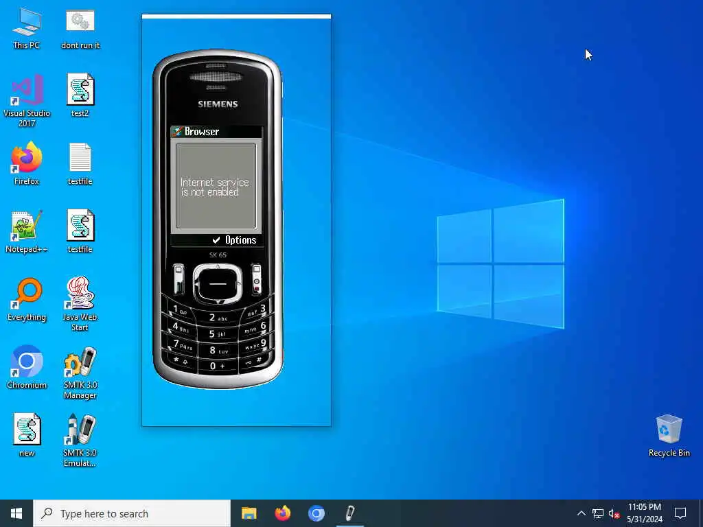Open the Windows Start menu
Image resolution: width=703 pixels, height=527 pixels.
coord(16,513)
